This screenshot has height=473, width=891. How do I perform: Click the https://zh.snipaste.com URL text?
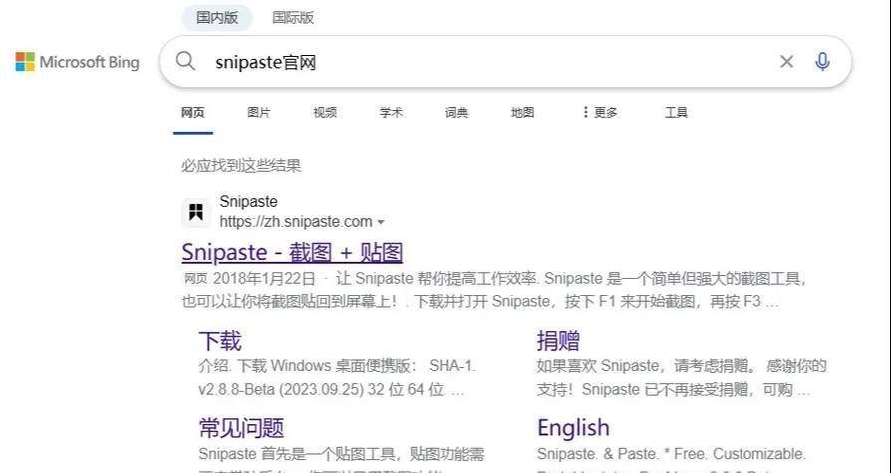(296, 221)
